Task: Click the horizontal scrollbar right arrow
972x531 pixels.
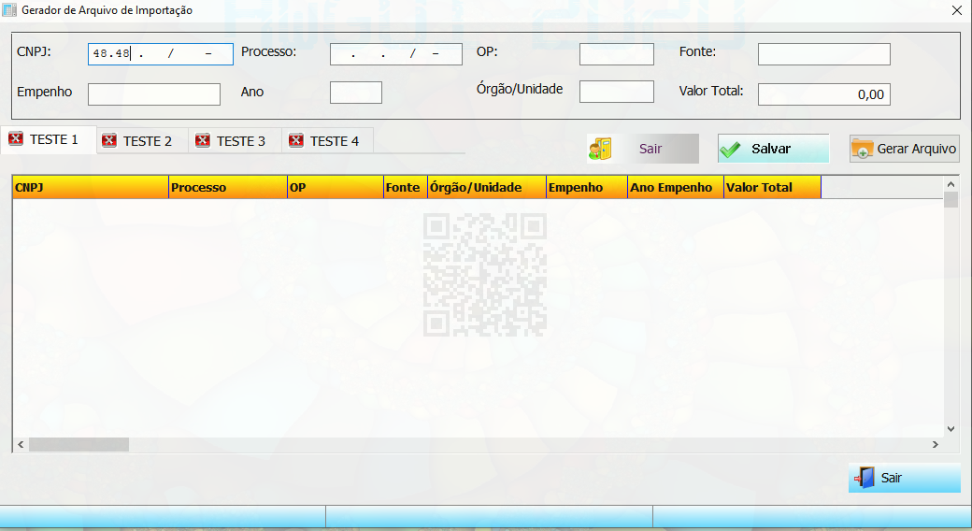Action: point(936,444)
